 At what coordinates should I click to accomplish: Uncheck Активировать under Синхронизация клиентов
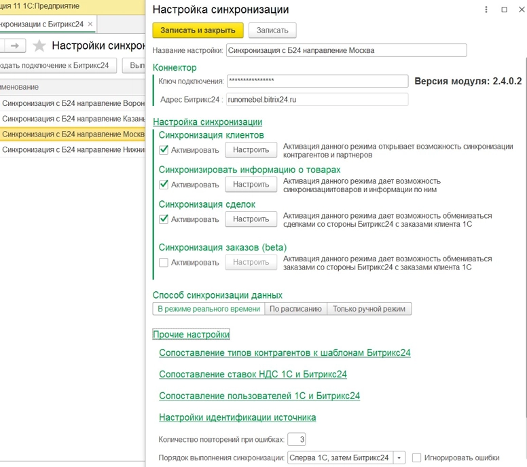coord(164,149)
